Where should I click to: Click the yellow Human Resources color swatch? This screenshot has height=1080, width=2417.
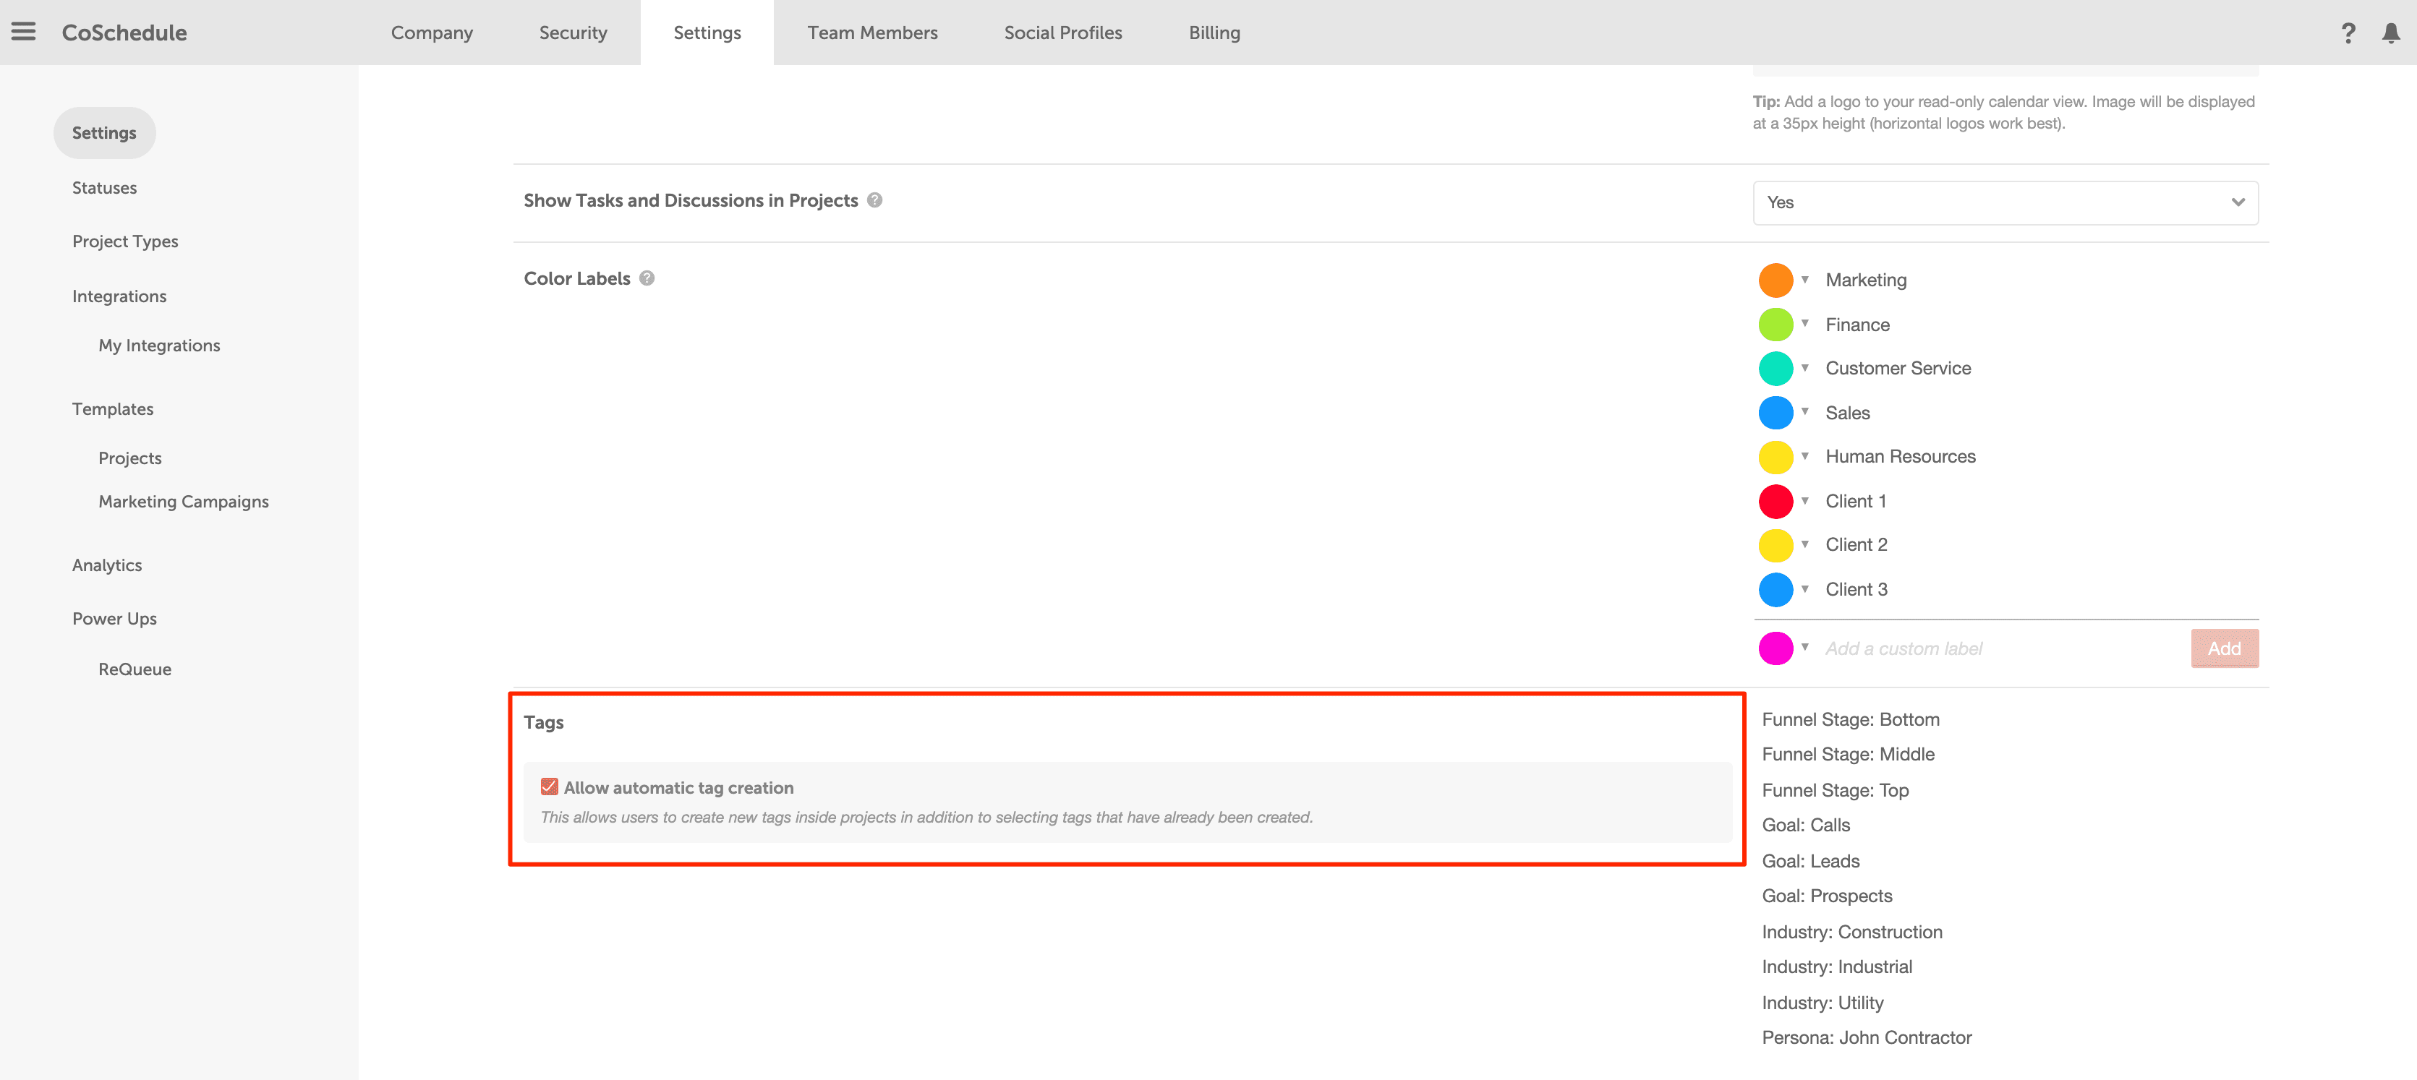1776,457
